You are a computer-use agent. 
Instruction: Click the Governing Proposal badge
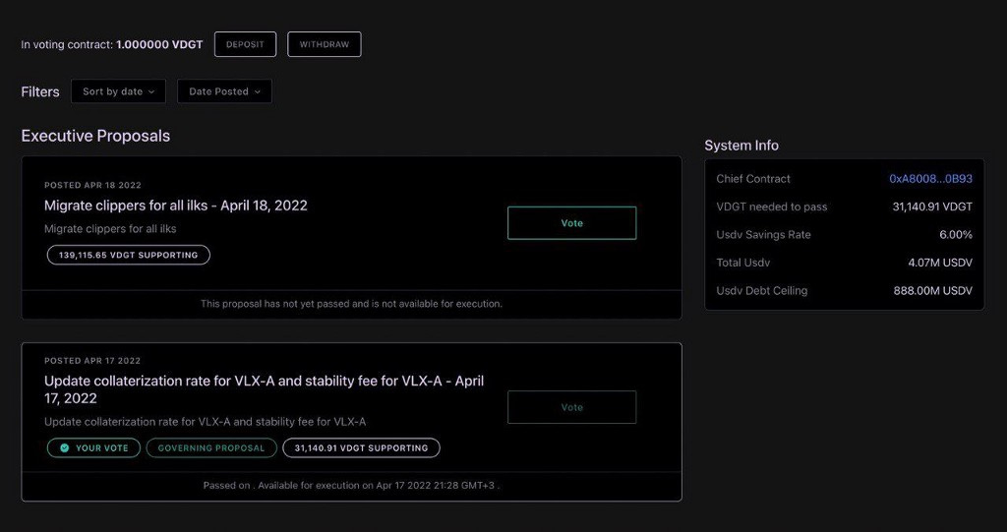[x=211, y=447]
